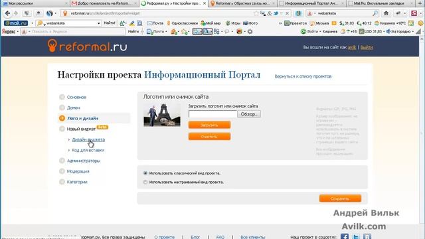Go back with the browser back arrow
This screenshot has width=425, height=239.
click(x=7, y=13)
